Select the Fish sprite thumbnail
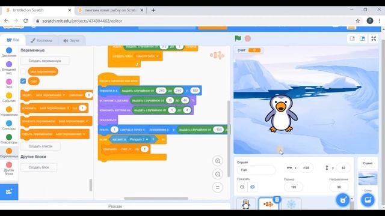The height and width of the screenshot is (216, 385). pos(269,204)
